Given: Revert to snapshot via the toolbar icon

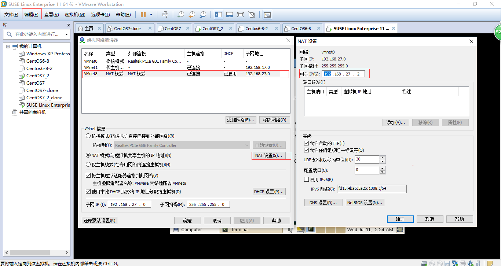Looking at the screenshot, I should point(192,15).
